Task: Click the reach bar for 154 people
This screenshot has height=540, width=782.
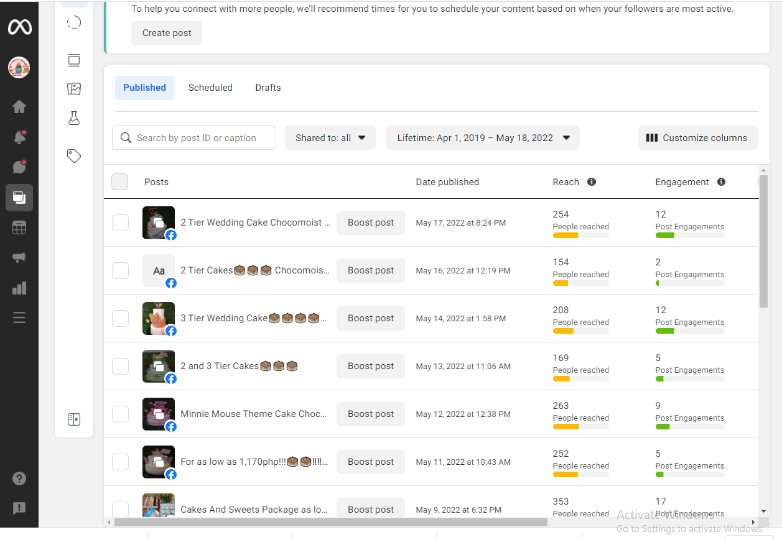Action: tap(581, 283)
